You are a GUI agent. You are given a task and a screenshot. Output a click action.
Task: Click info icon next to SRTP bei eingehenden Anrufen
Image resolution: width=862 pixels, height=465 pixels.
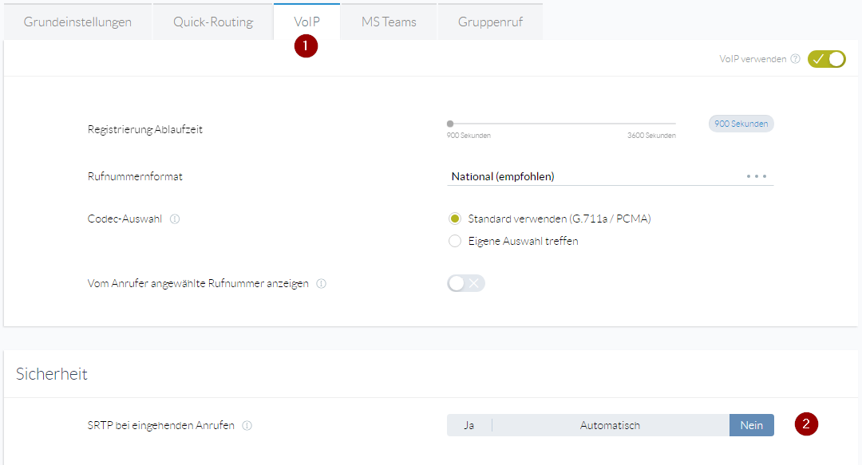(247, 426)
